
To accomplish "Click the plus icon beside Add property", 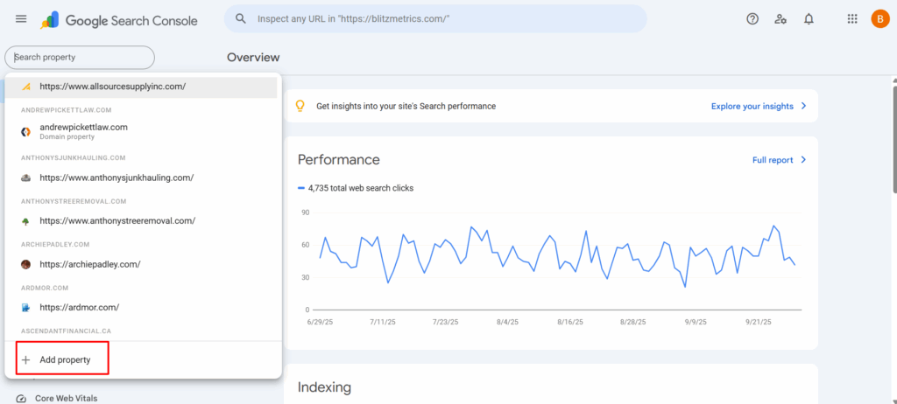I will click(25, 360).
